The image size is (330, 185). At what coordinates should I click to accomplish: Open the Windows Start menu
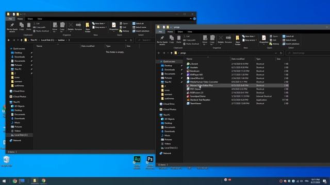[4, 181]
